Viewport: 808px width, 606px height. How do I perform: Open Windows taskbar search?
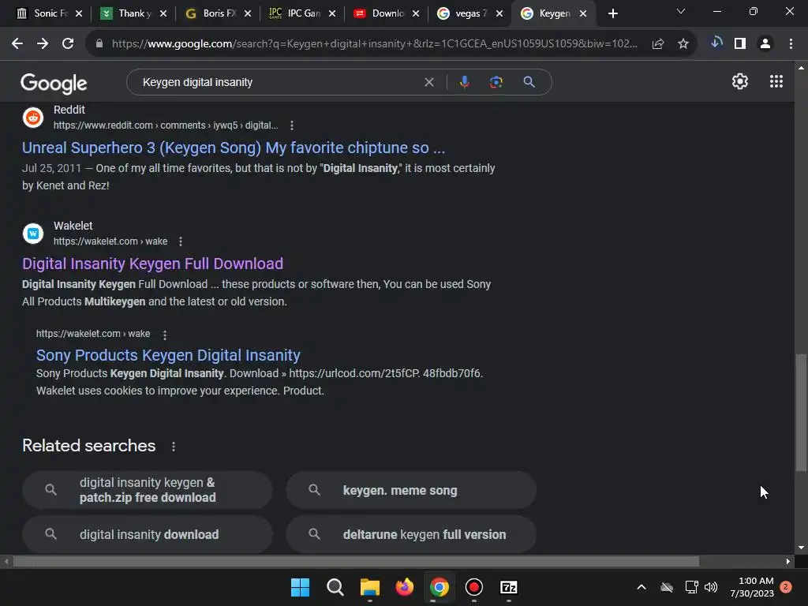[x=335, y=587]
